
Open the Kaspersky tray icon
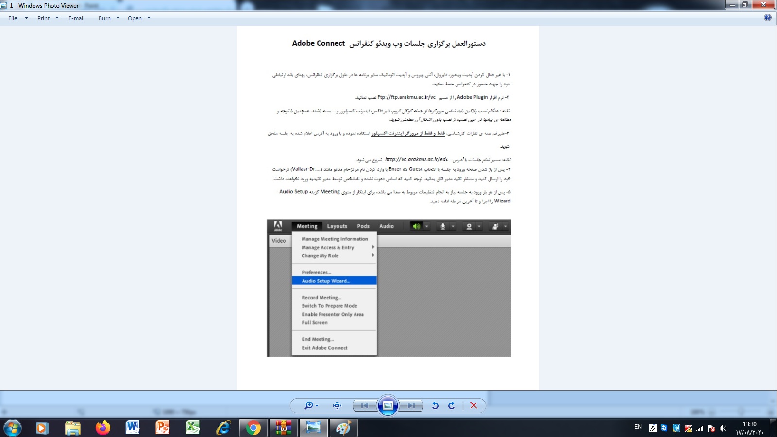coord(688,428)
